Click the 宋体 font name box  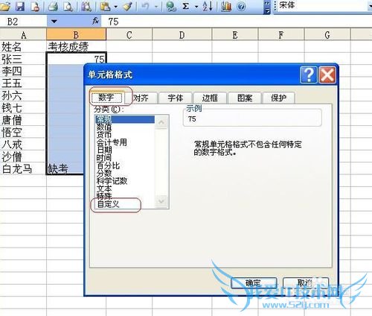click(322, 5)
